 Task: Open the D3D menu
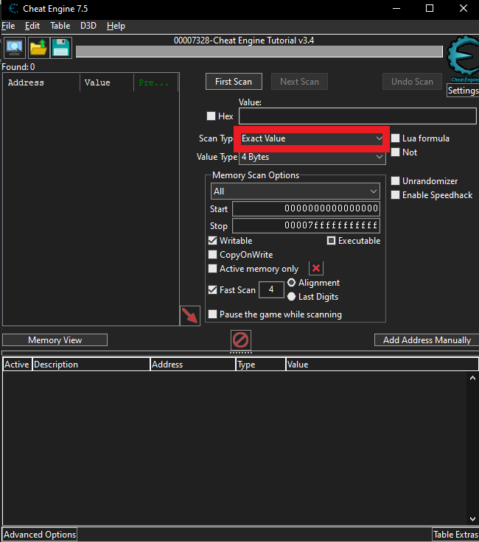point(88,26)
